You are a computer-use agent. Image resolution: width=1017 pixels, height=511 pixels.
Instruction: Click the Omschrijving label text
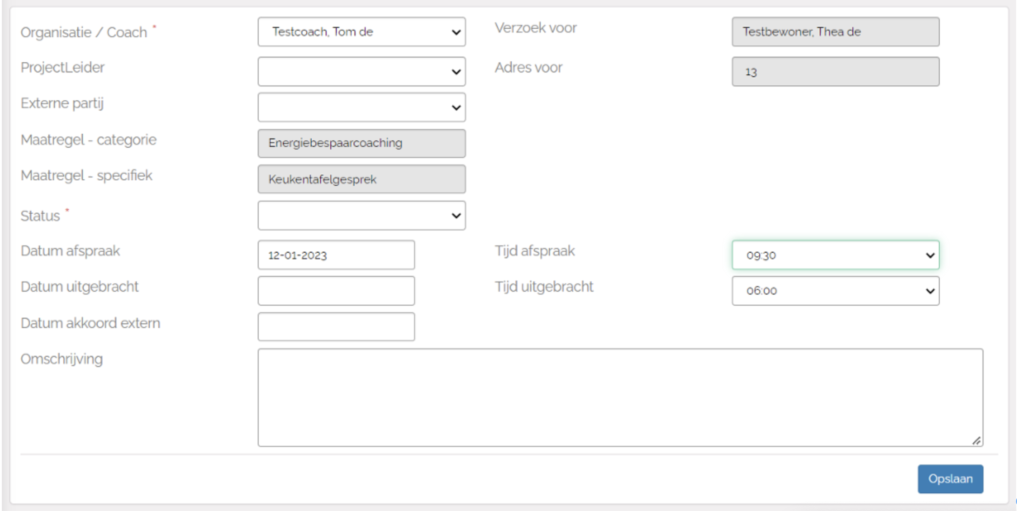click(61, 359)
